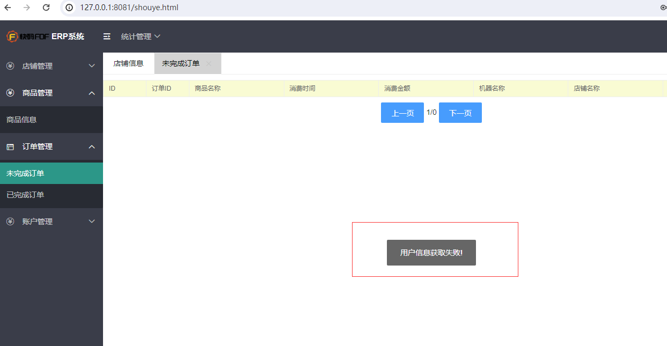Click the 消费时间 column header
667x346 pixels.
331,89
